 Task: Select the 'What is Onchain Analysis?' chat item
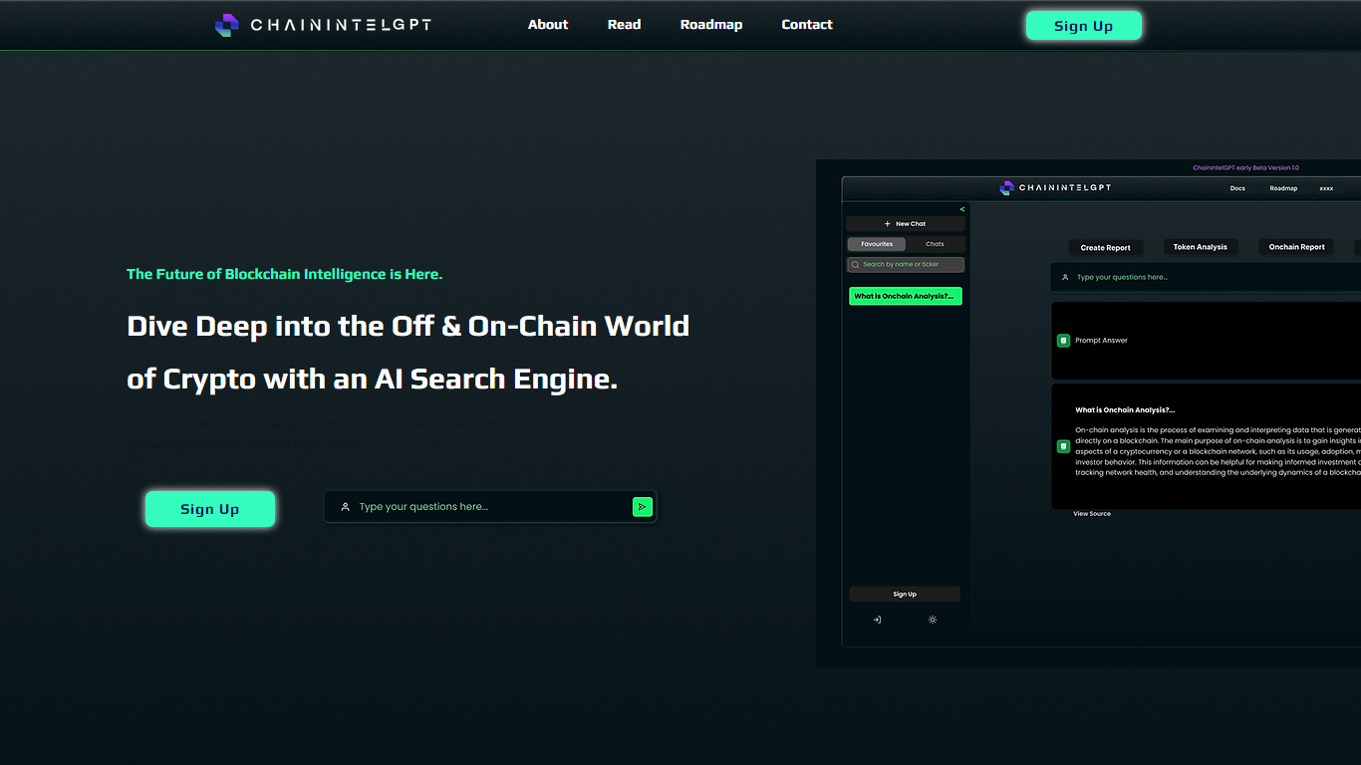[905, 296]
